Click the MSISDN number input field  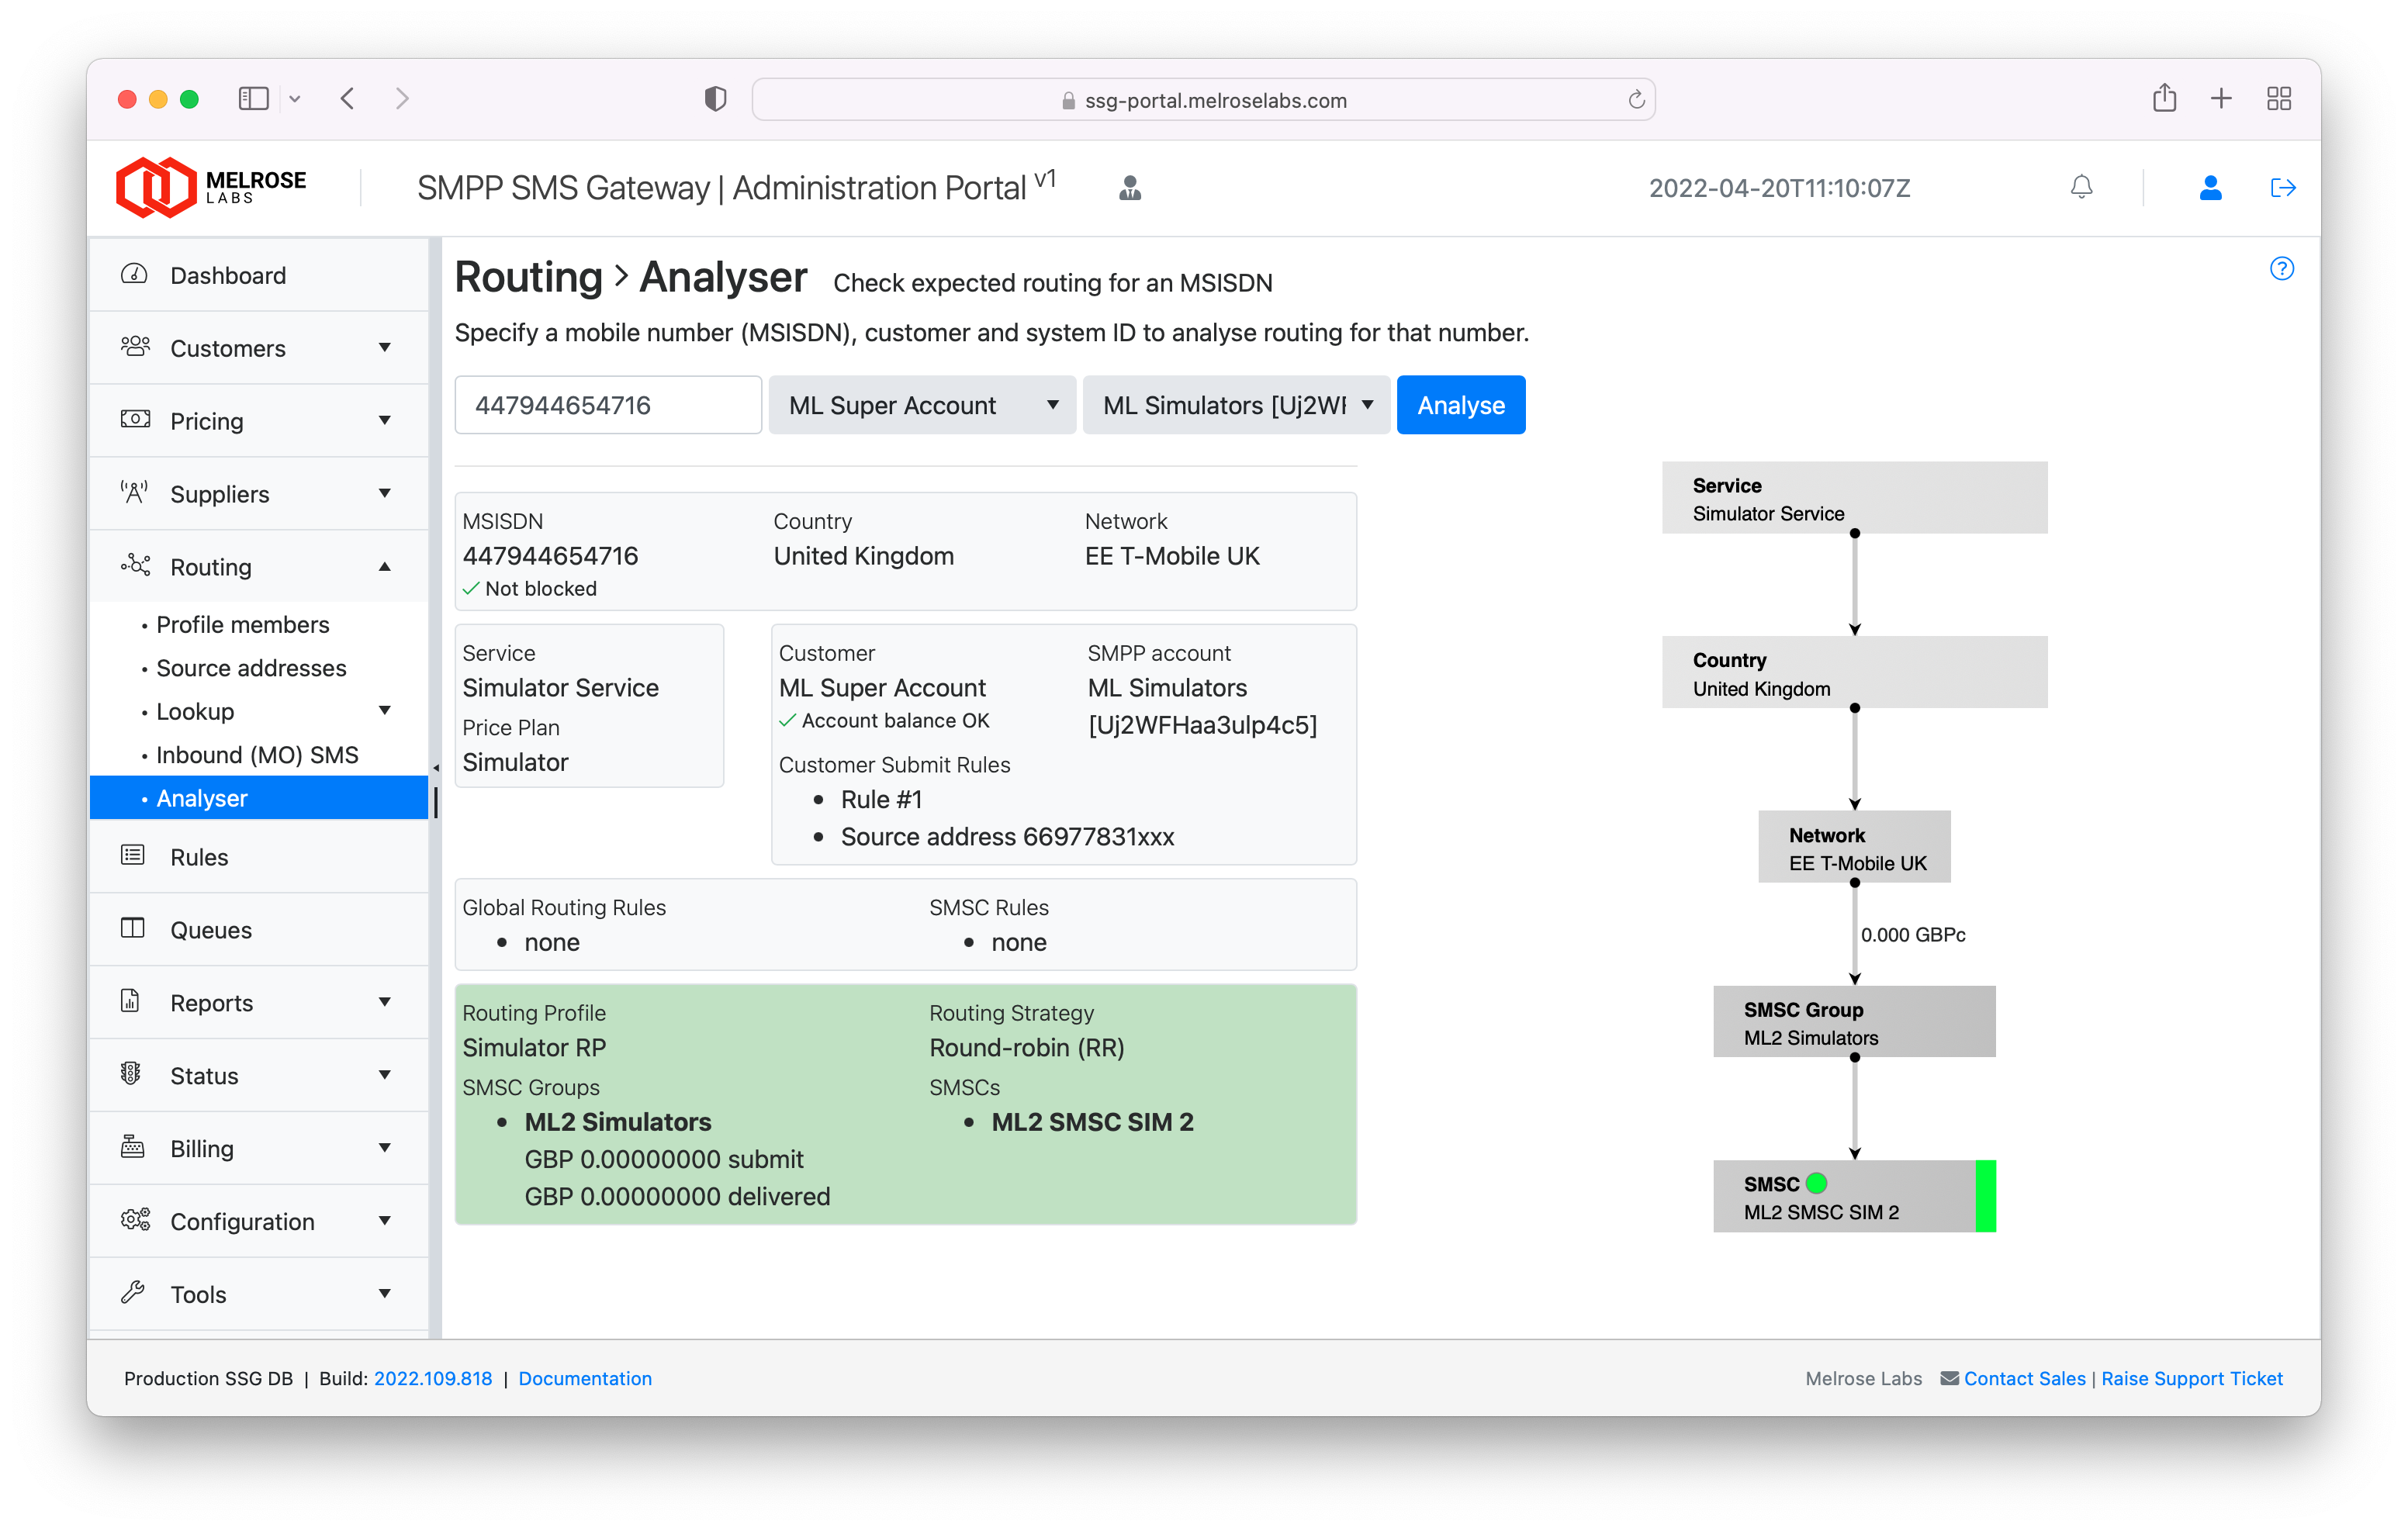point(608,405)
